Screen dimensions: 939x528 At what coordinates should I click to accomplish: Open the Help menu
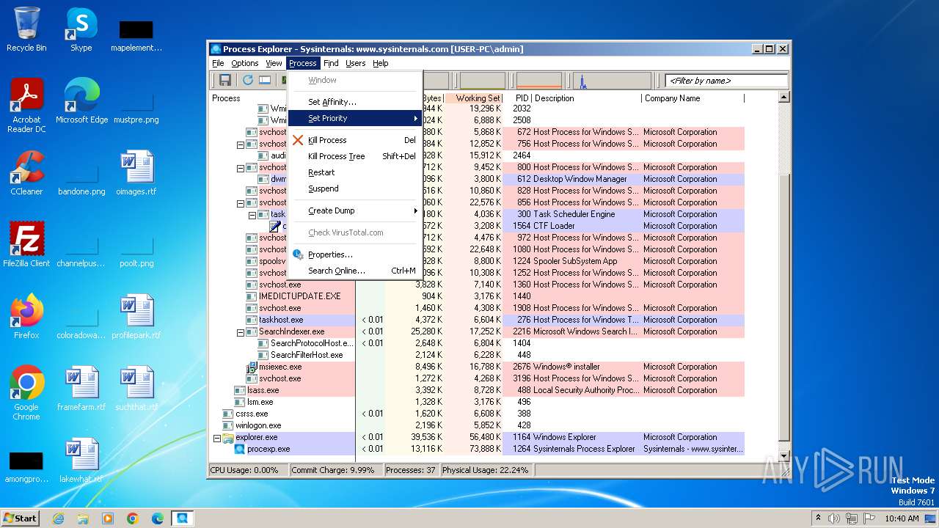click(380, 63)
